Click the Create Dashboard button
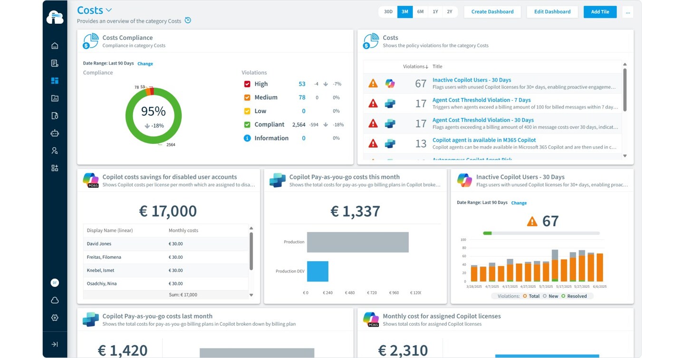 coord(492,12)
